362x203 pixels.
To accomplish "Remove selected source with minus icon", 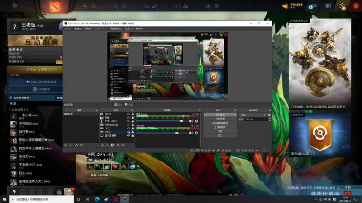I will point(107,145).
